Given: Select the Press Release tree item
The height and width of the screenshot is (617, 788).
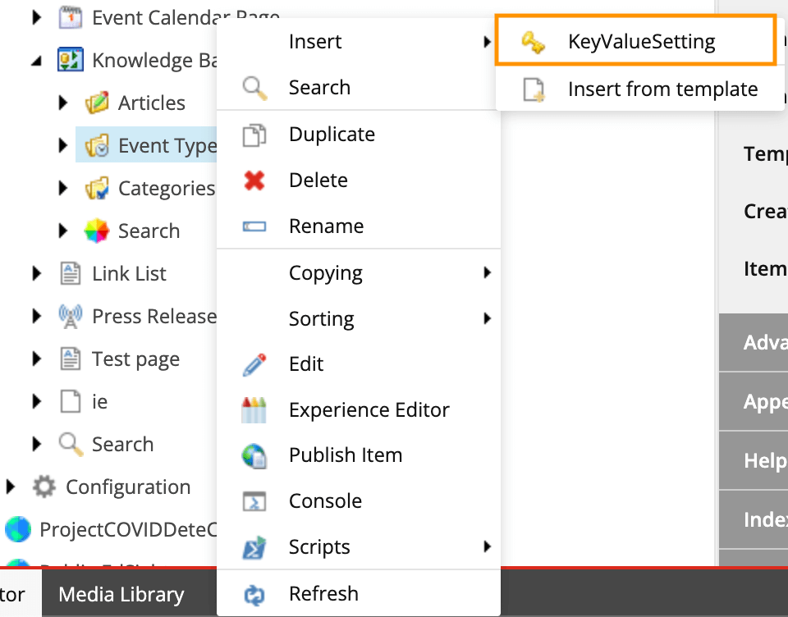Looking at the screenshot, I should [153, 317].
